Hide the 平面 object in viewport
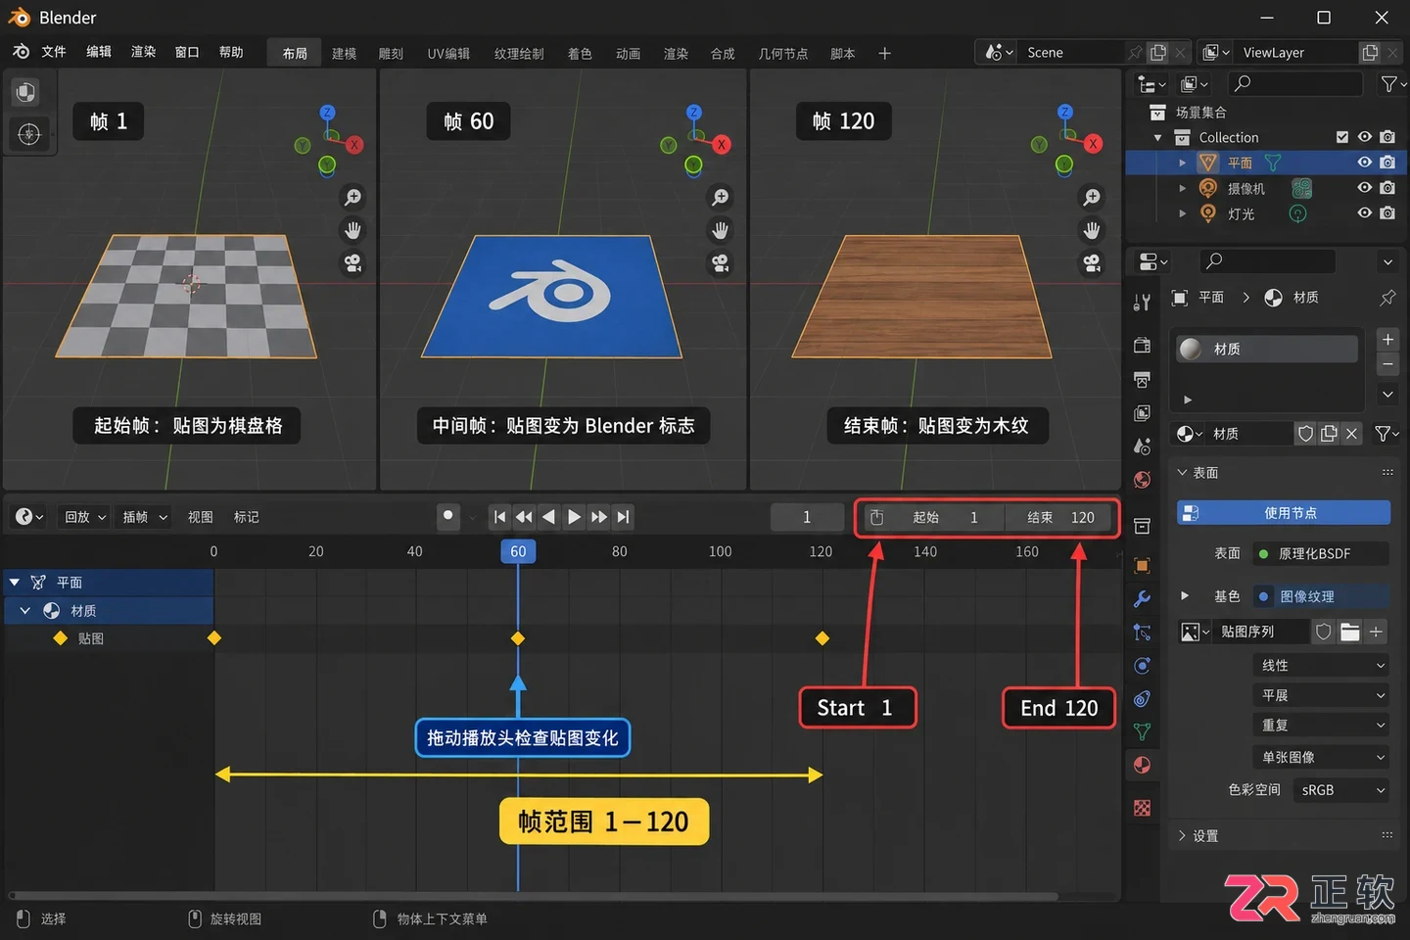 1364,163
